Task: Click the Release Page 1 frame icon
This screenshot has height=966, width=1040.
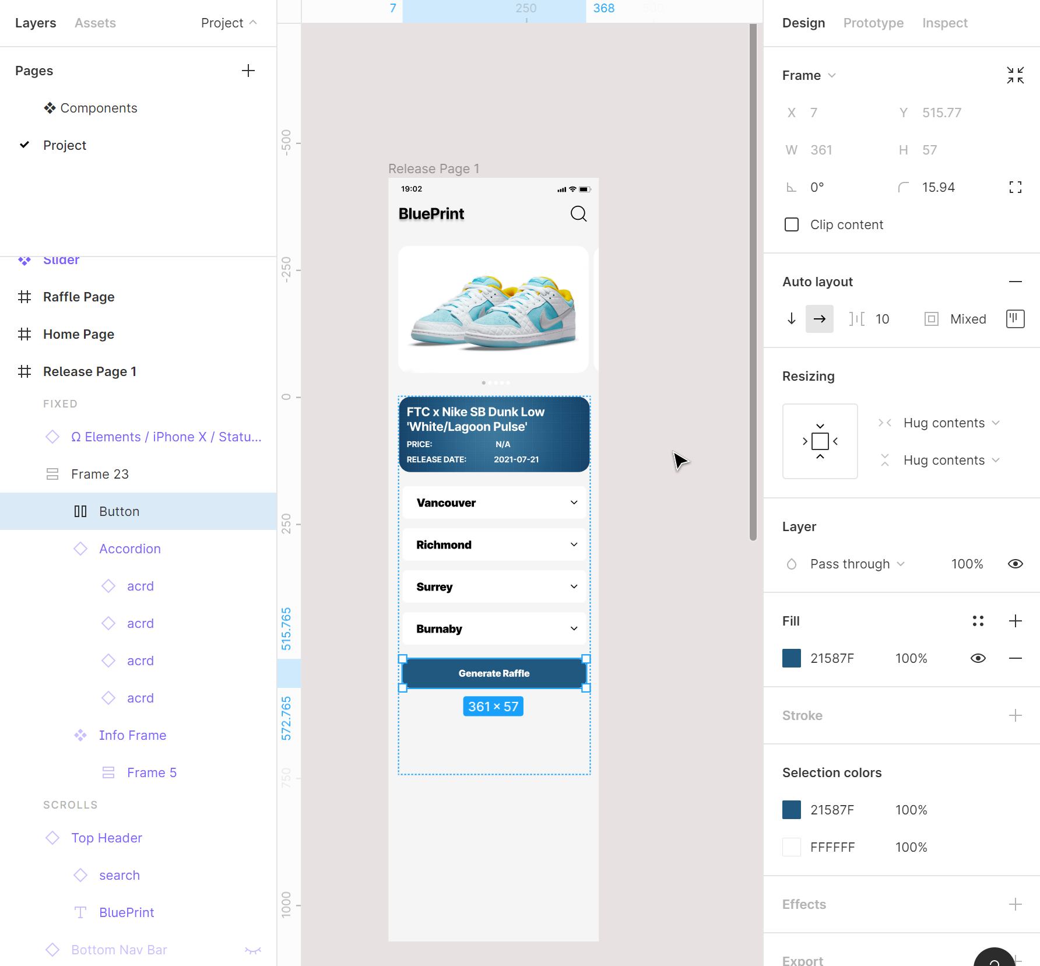Action: [24, 371]
